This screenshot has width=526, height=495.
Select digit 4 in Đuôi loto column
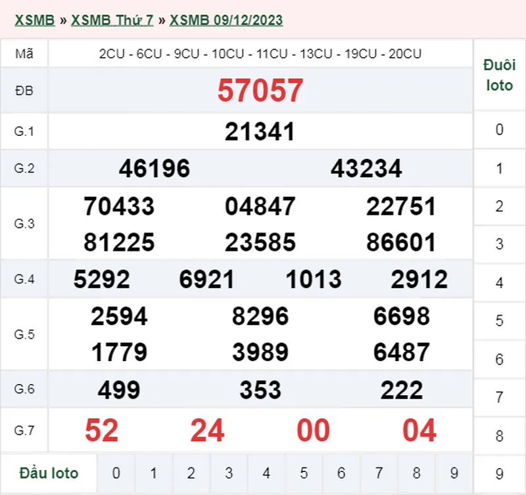(x=500, y=283)
